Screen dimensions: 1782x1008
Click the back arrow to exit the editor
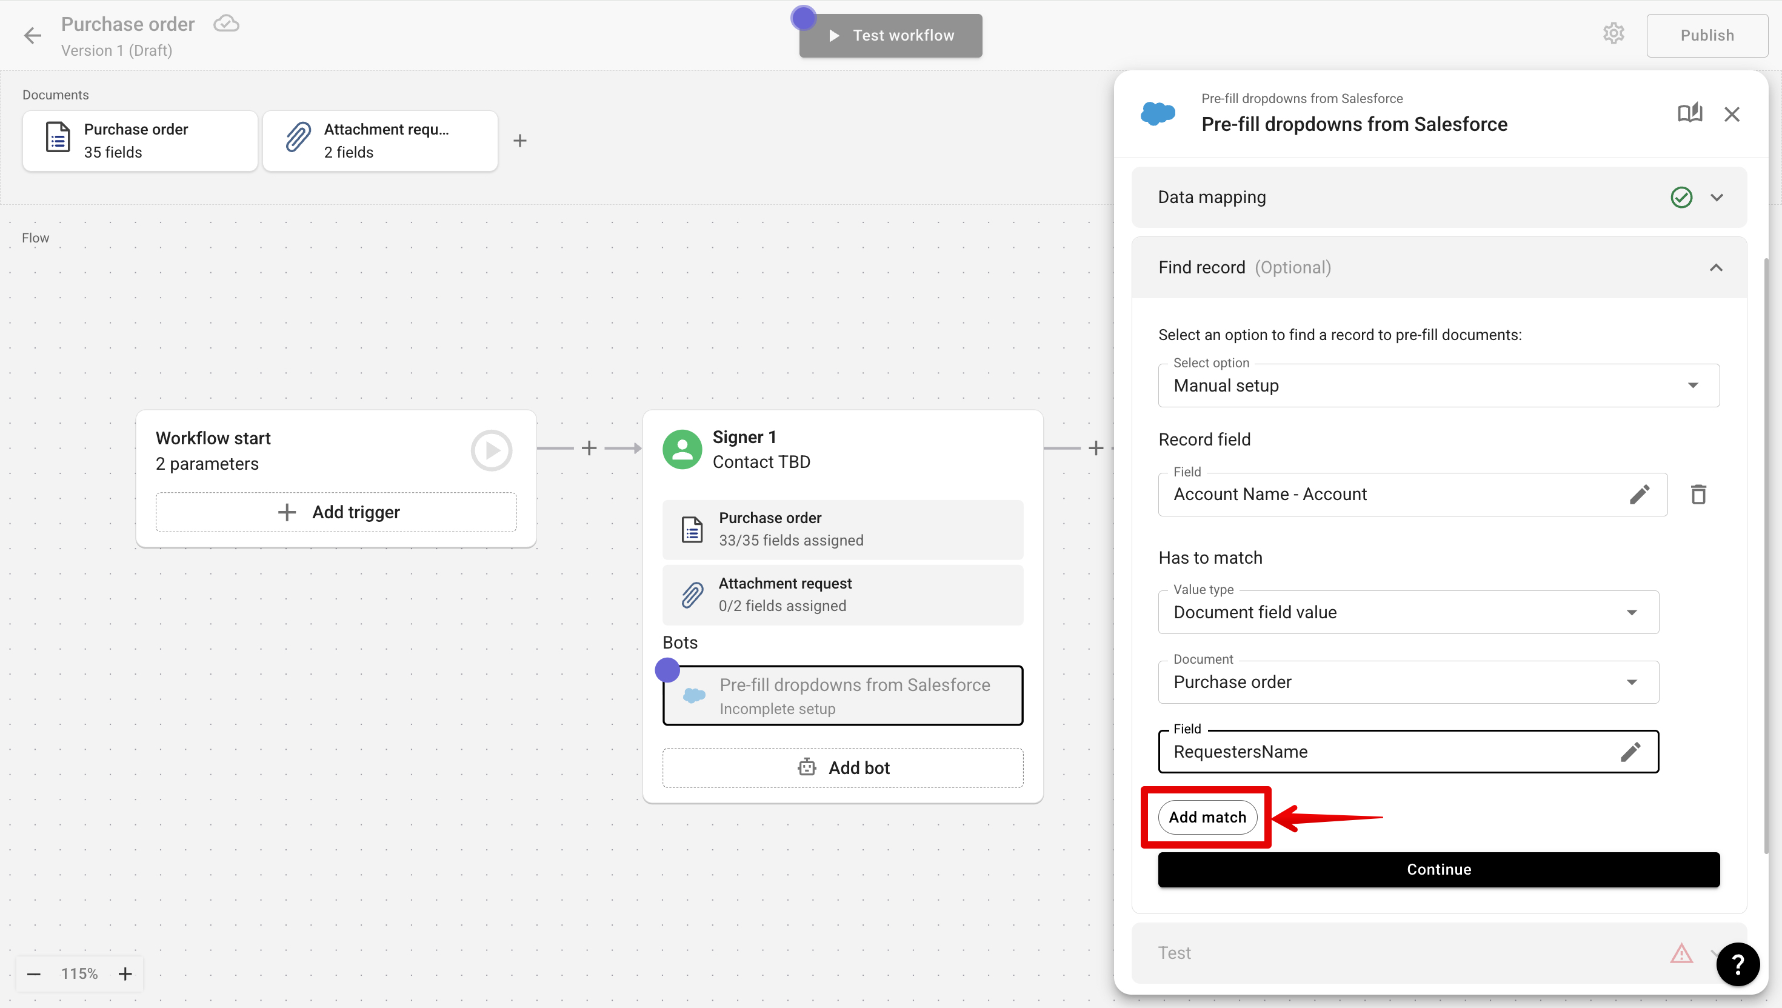tap(32, 35)
